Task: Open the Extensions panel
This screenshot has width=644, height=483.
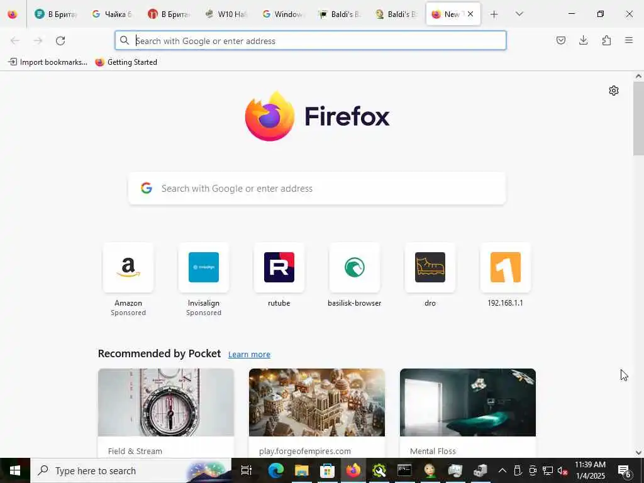Action: [606, 40]
